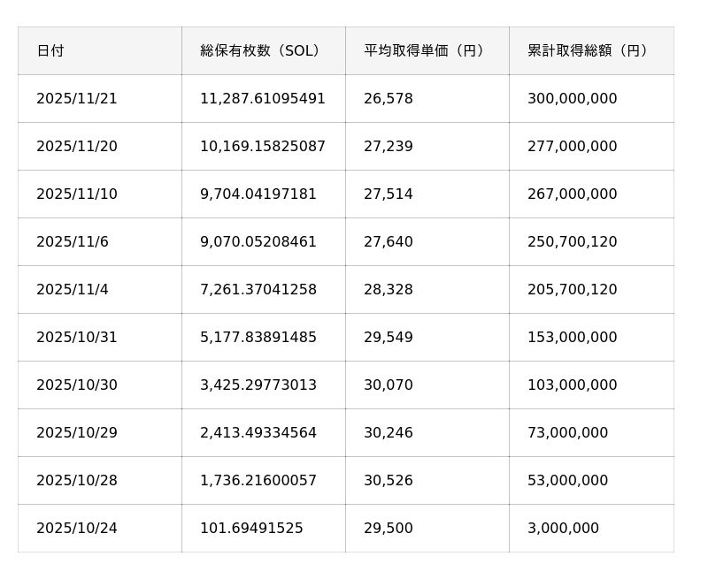Click the 平均取得単価（円） column header
Image resolution: width=708 pixels, height=579 pixels.
click(x=427, y=51)
